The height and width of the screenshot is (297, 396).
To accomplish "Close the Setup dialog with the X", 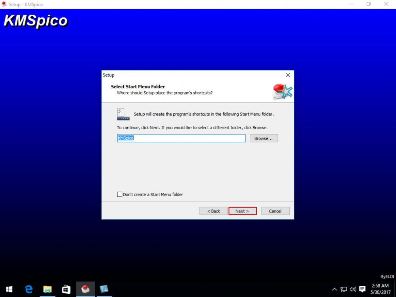I will pyautogui.click(x=288, y=75).
